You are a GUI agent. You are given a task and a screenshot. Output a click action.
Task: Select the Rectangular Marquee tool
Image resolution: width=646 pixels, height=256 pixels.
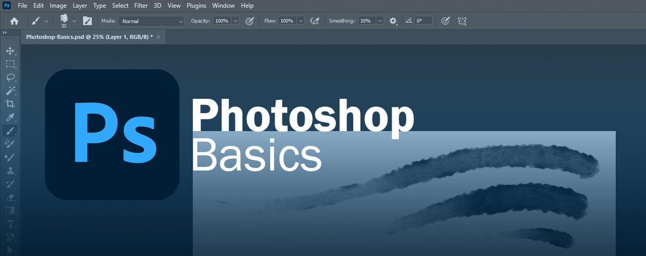pos(10,64)
